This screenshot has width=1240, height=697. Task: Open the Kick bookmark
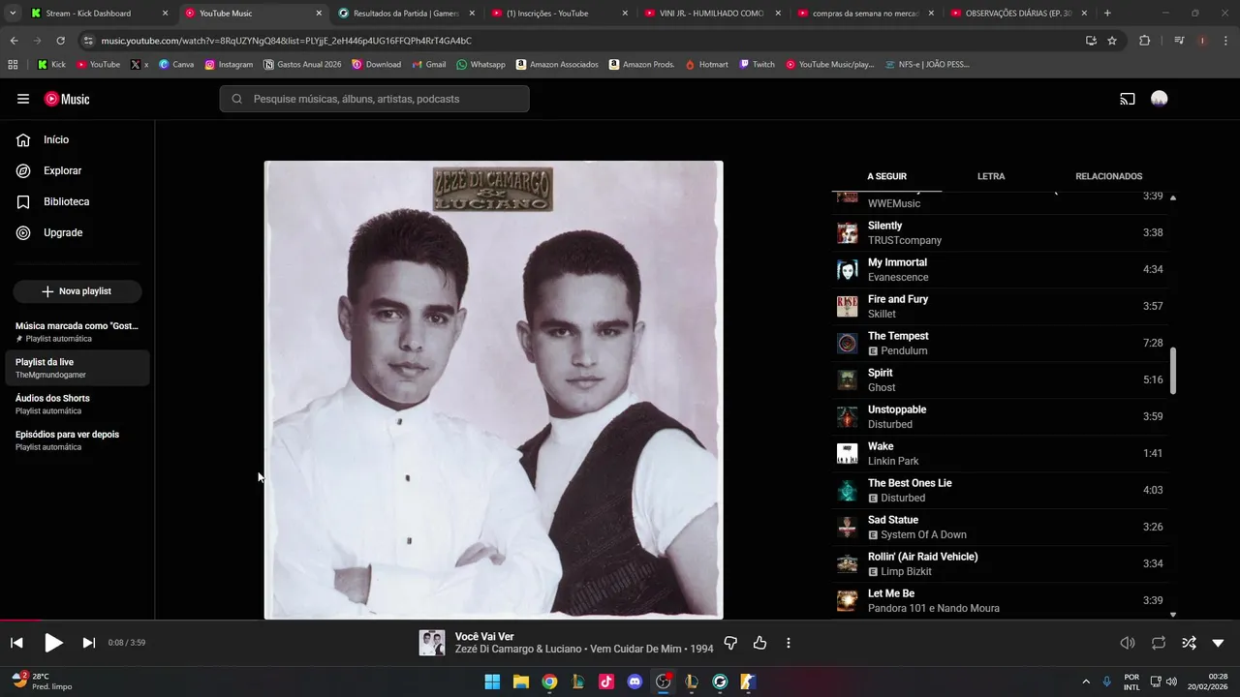click(x=51, y=64)
